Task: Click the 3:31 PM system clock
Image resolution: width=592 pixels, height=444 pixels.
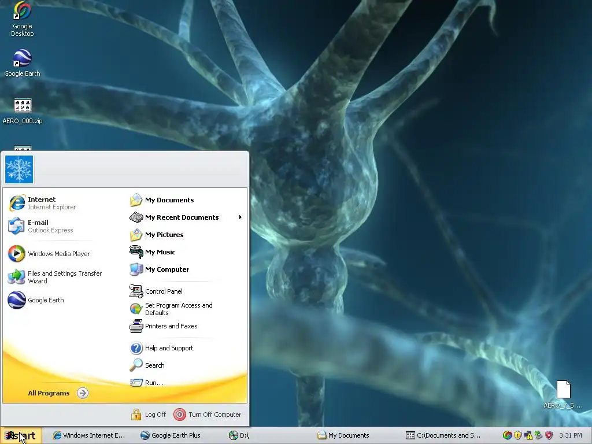Action: point(571,435)
